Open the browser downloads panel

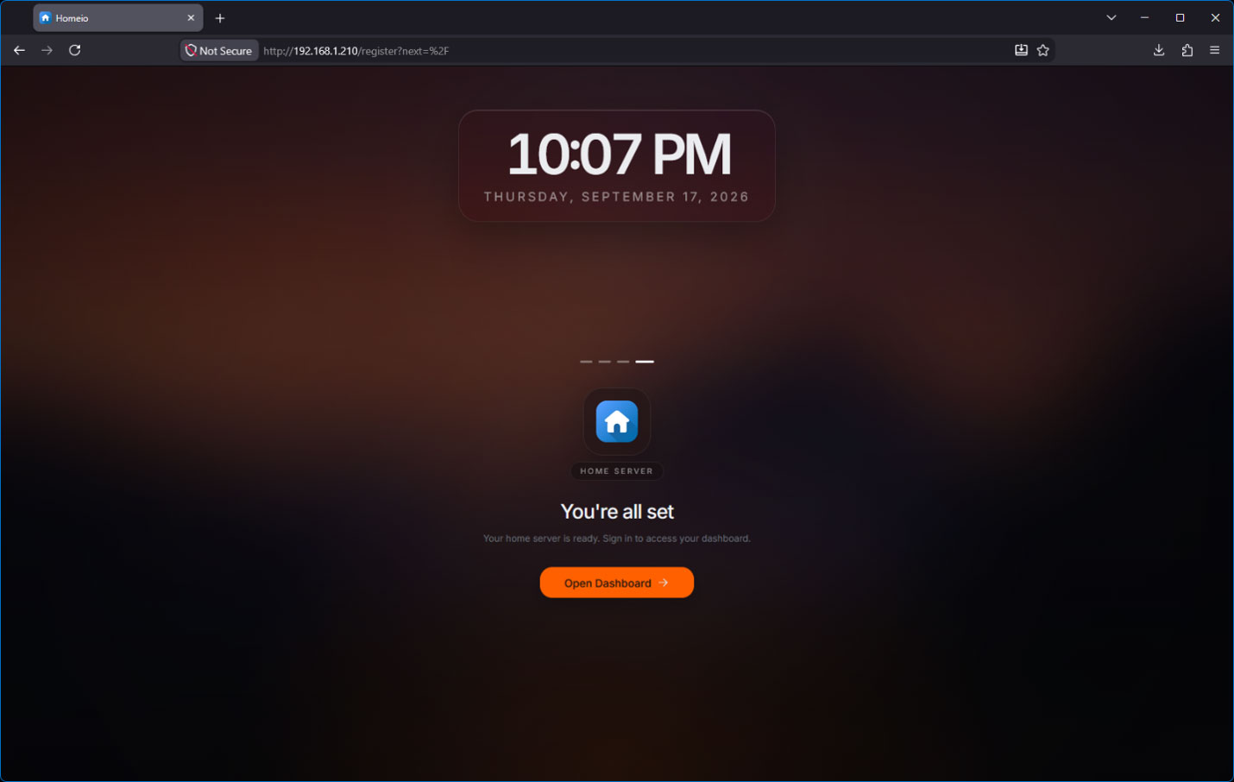click(1159, 50)
